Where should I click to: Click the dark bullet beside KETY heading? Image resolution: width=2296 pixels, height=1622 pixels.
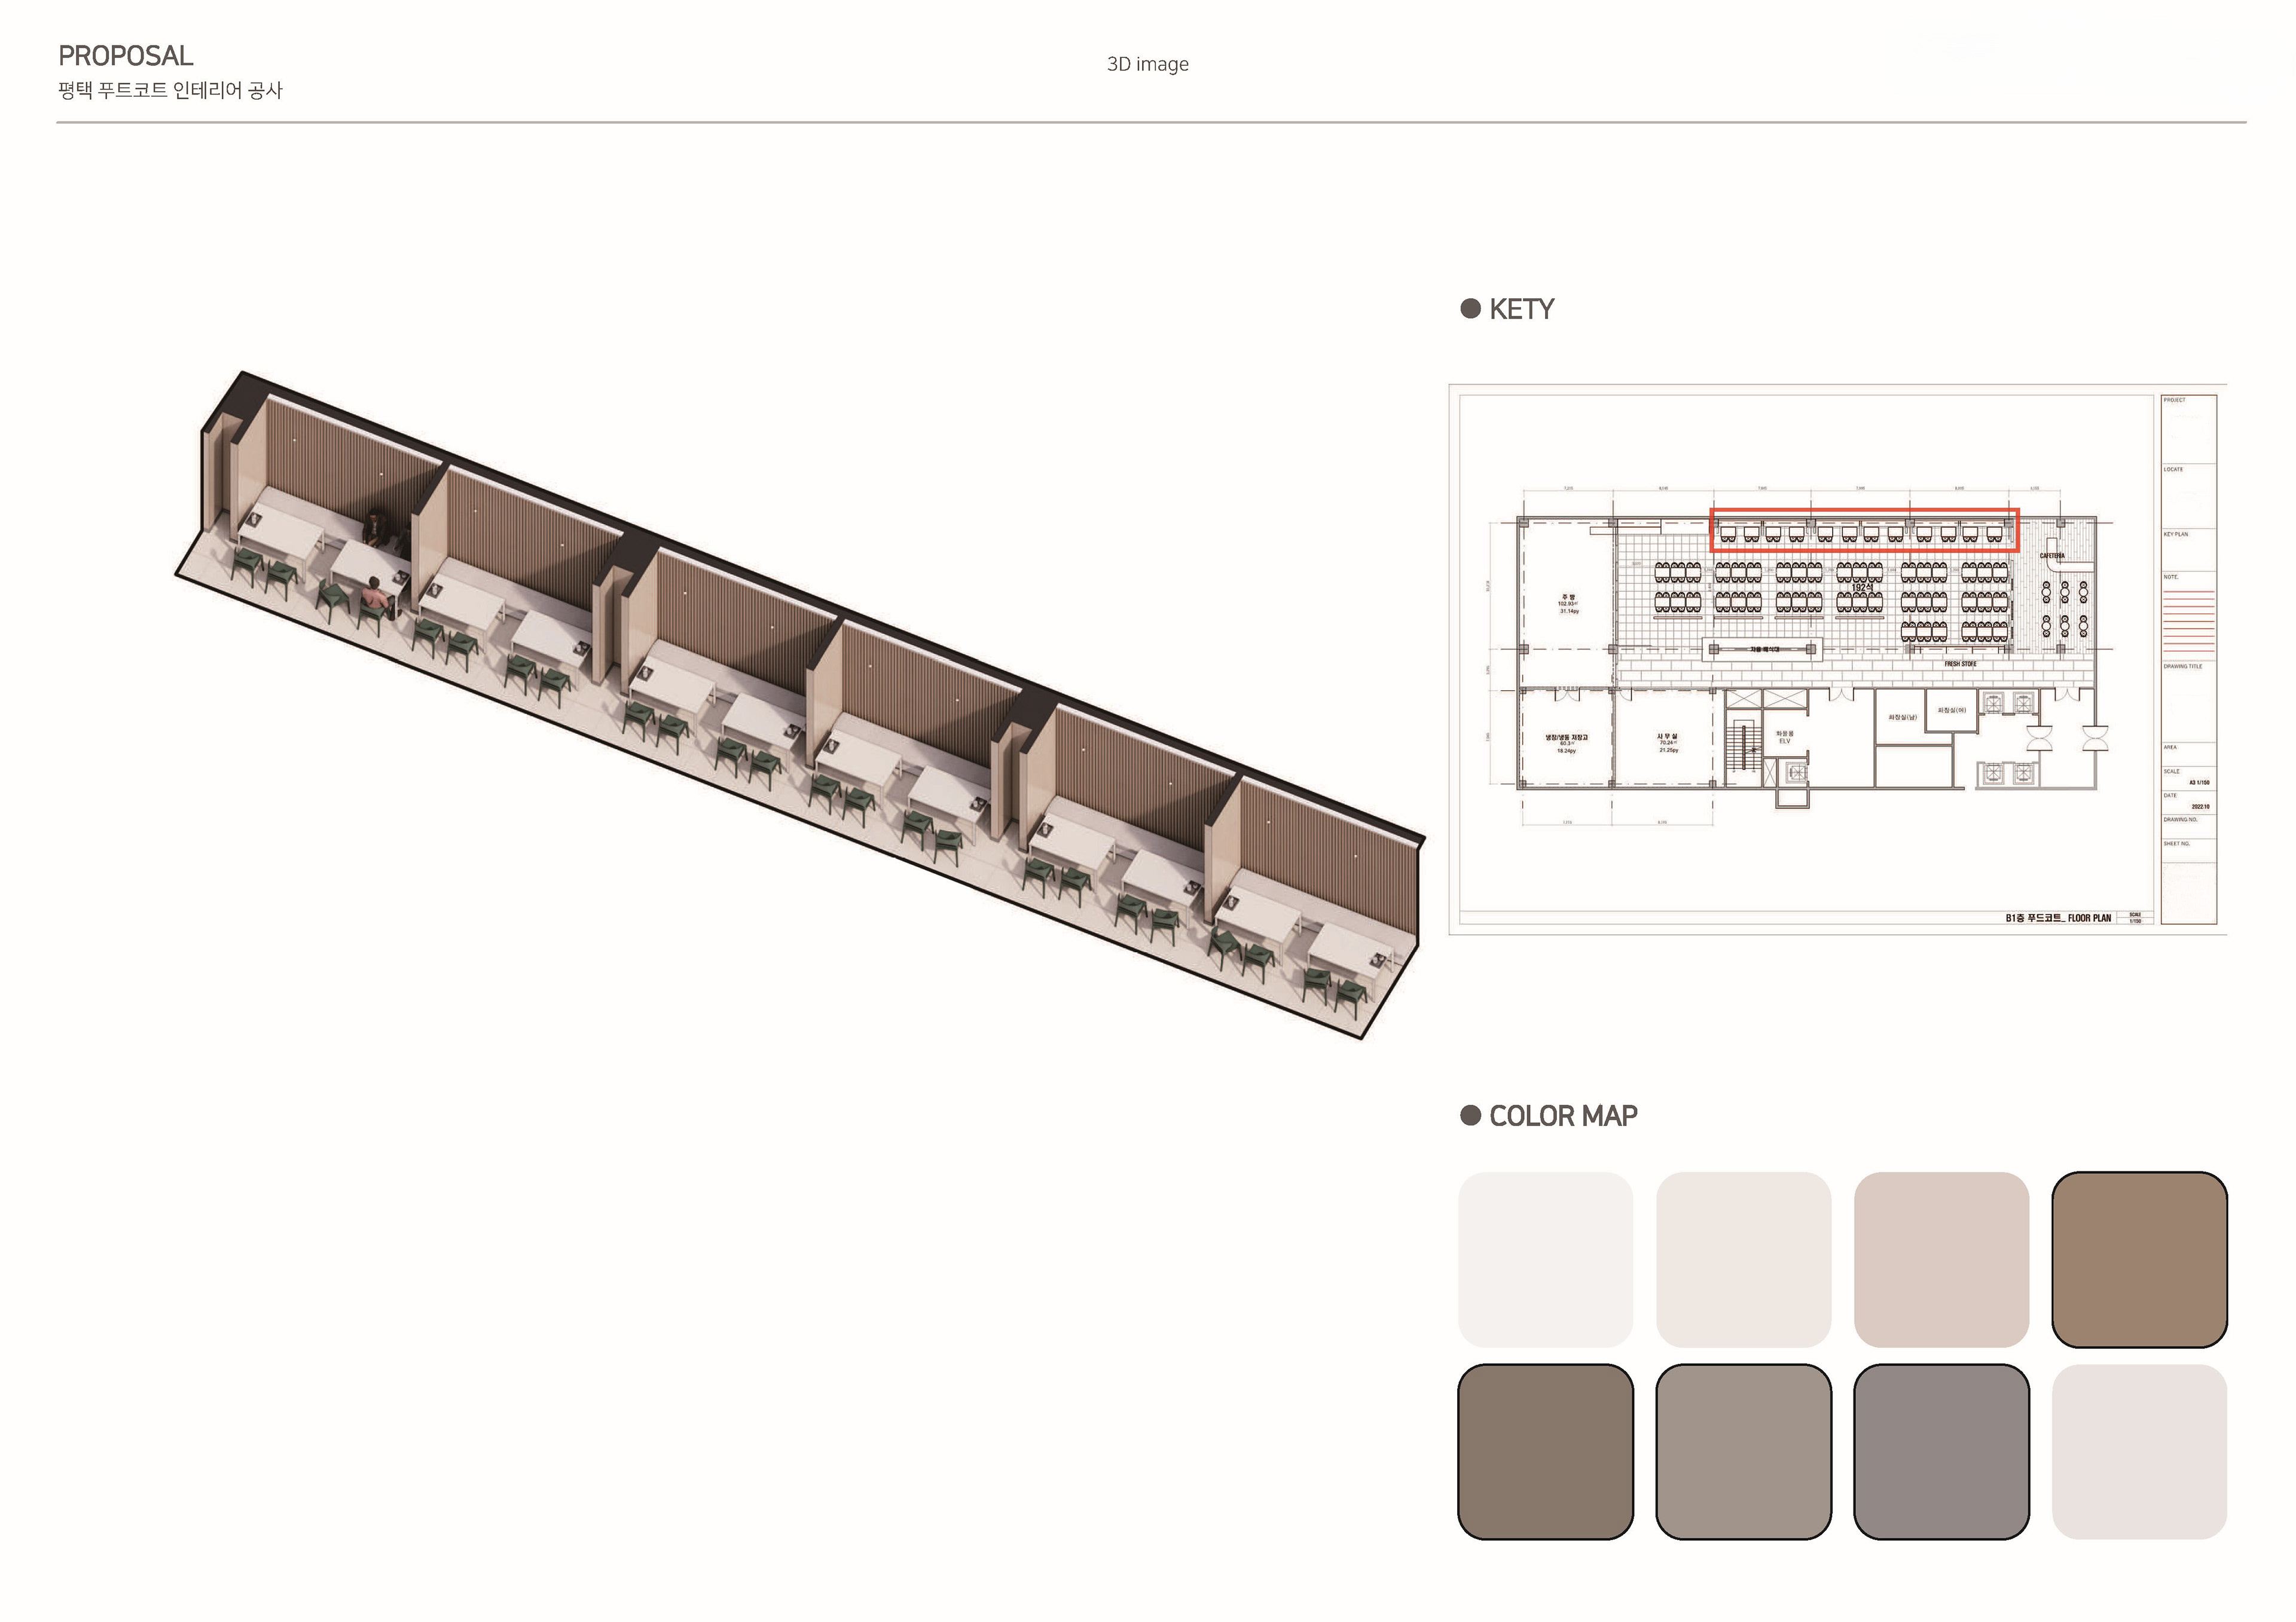(x=1470, y=308)
